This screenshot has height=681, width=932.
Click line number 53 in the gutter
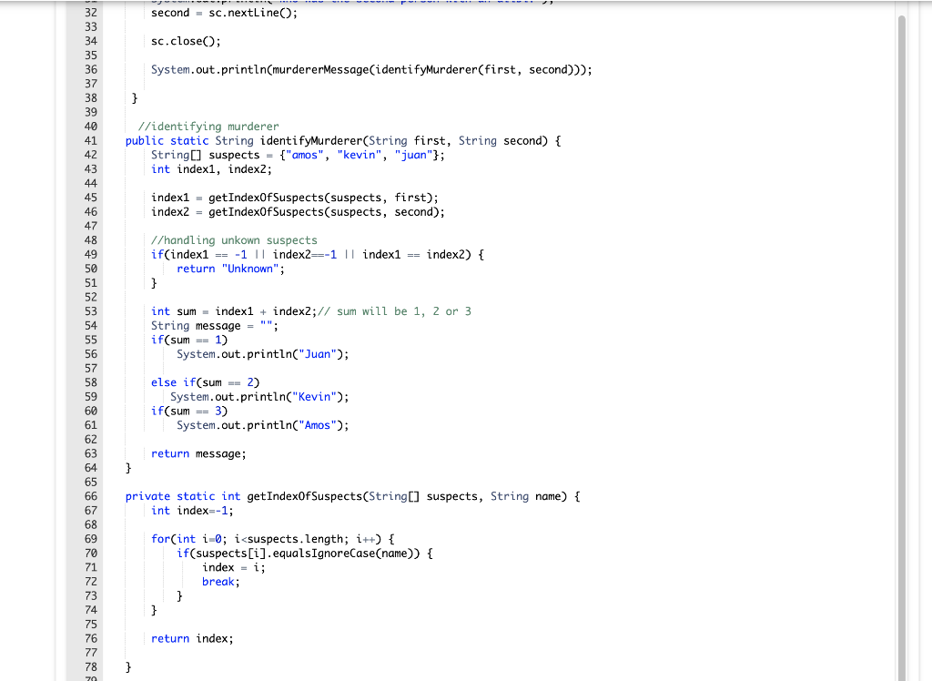[x=91, y=310]
